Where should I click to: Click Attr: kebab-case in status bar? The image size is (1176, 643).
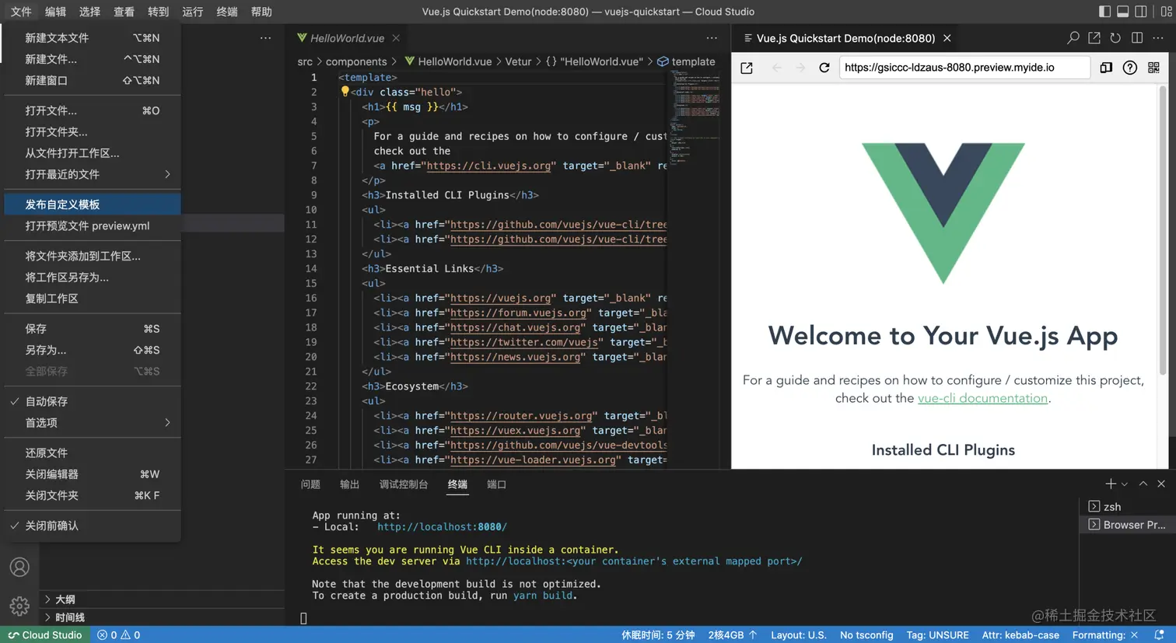pyautogui.click(x=1020, y=634)
